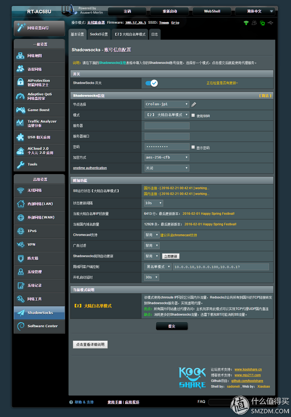
Task: Open www.koolshare.cn forum link
Action: (248, 369)
